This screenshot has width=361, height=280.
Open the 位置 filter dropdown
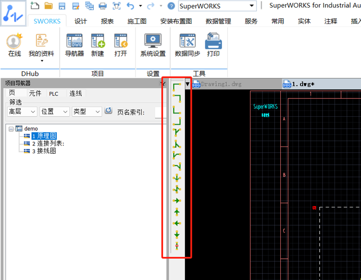point(54,111)
